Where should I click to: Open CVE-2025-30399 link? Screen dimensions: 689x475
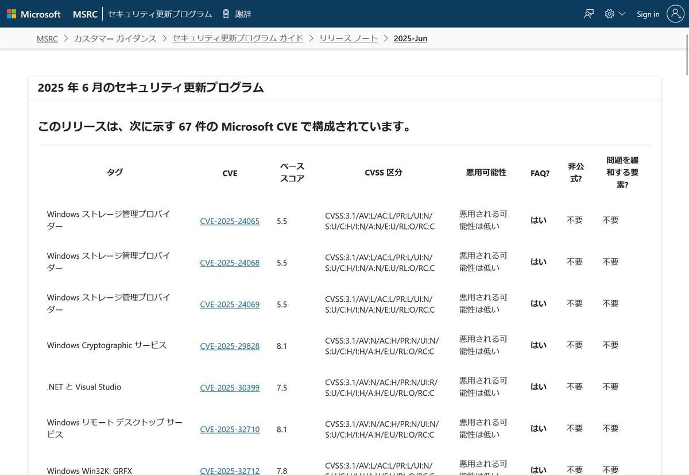coord(230,388)
